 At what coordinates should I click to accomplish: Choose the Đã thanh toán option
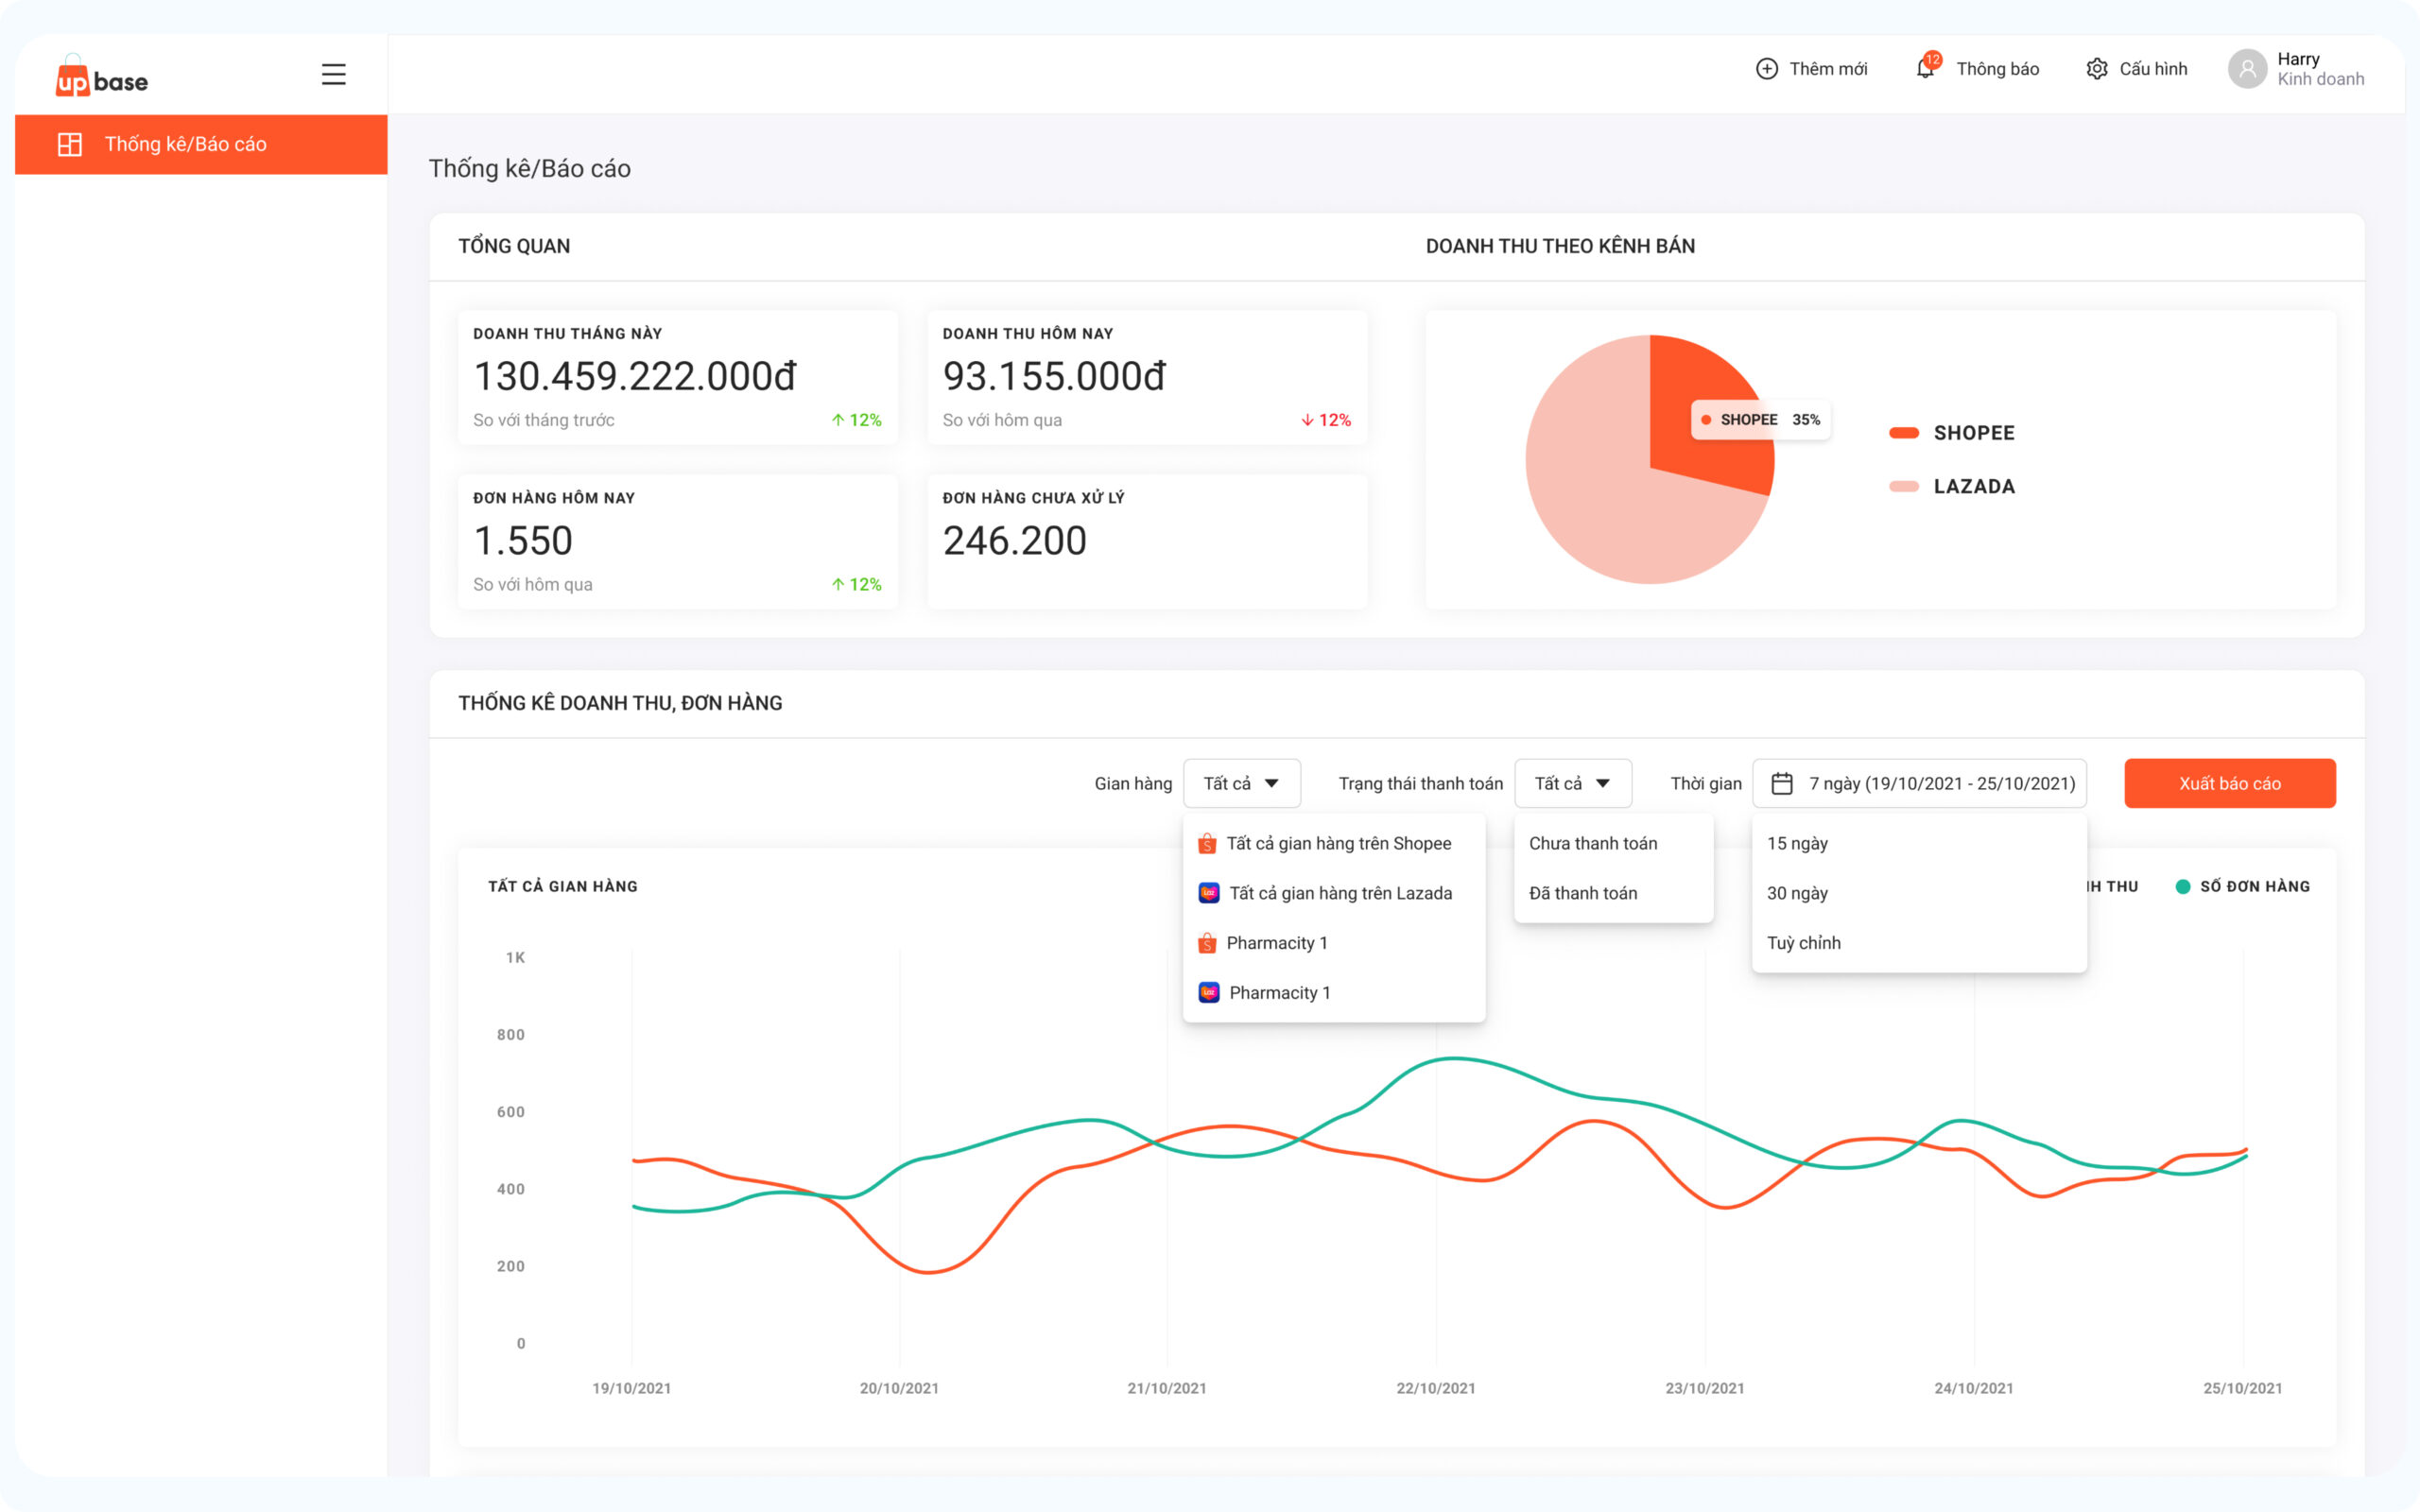1583,894
